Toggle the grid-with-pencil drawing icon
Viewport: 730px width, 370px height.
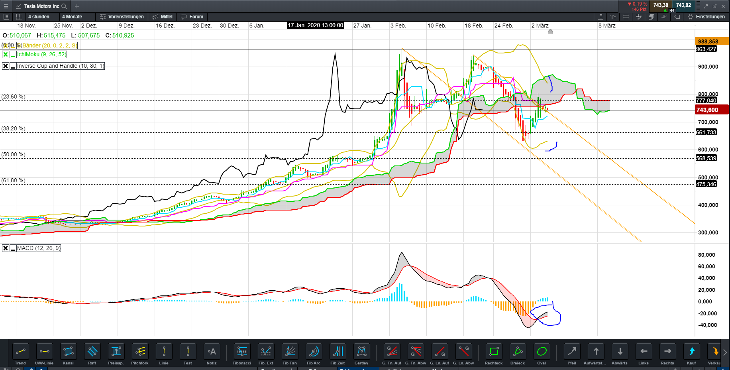639,17
